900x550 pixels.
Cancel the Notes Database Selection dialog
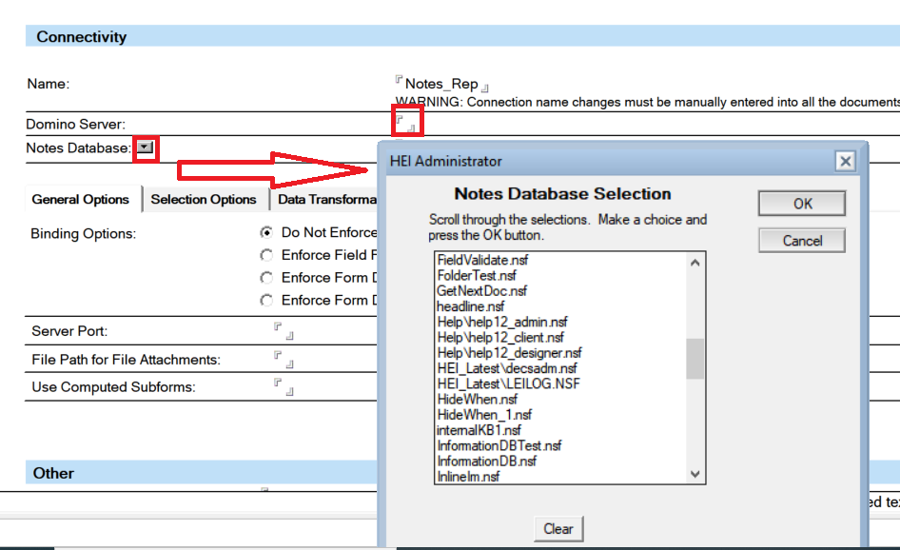[x=801, y=241]
